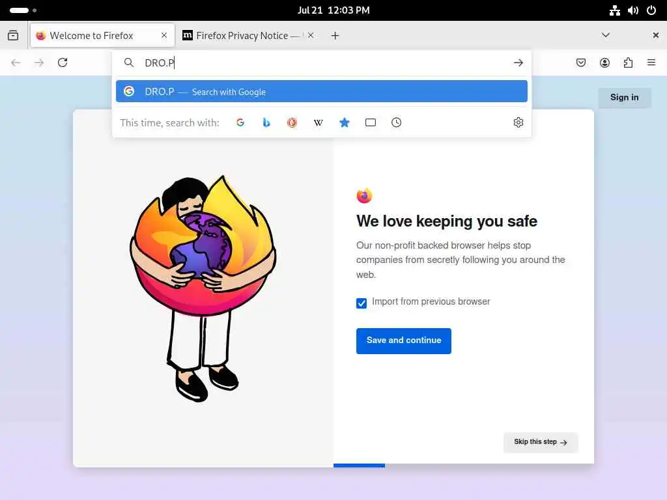Switch to Welcome to Firefox tab

(102, 36)
